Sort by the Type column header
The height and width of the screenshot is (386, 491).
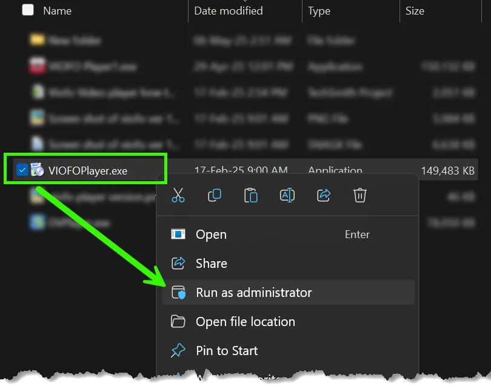point(319,11)
